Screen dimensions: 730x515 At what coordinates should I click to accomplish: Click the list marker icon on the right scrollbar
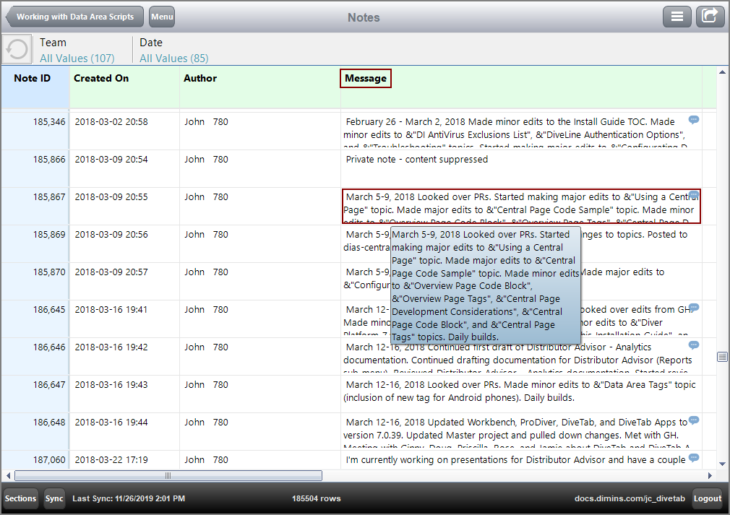pyautogui.click(x=721, y=356)
